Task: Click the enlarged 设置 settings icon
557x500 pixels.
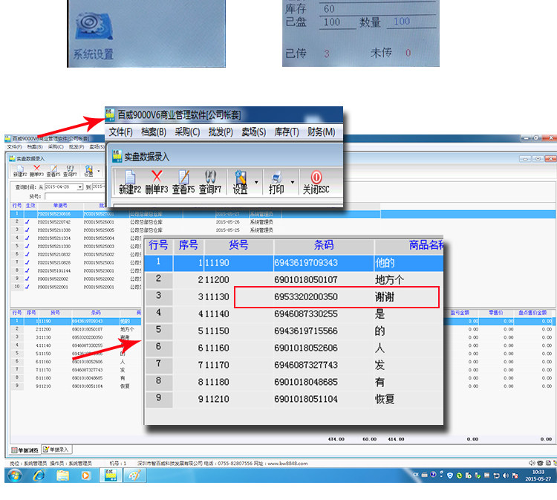Action: [241, 178]
